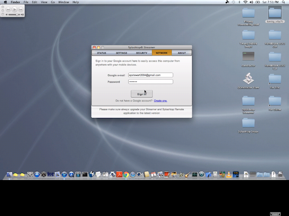Open iCal calendar in dock

pyautogui.click(x=154, y=174)
